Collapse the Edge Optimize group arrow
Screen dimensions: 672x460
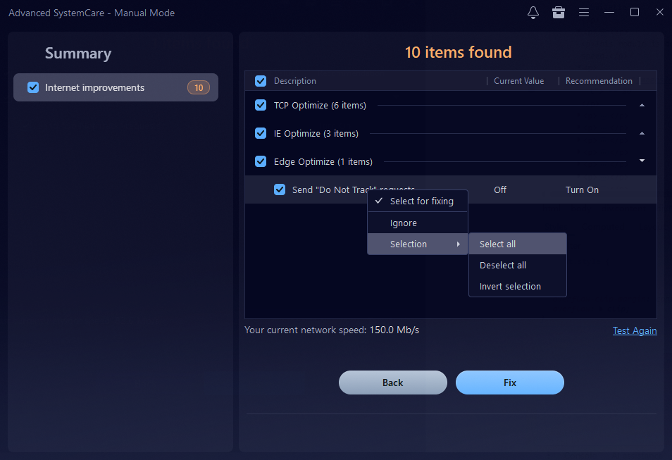pyautogui.click(x=642, y=161)
